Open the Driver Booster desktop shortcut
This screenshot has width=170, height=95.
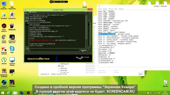(x=4, y=27)
